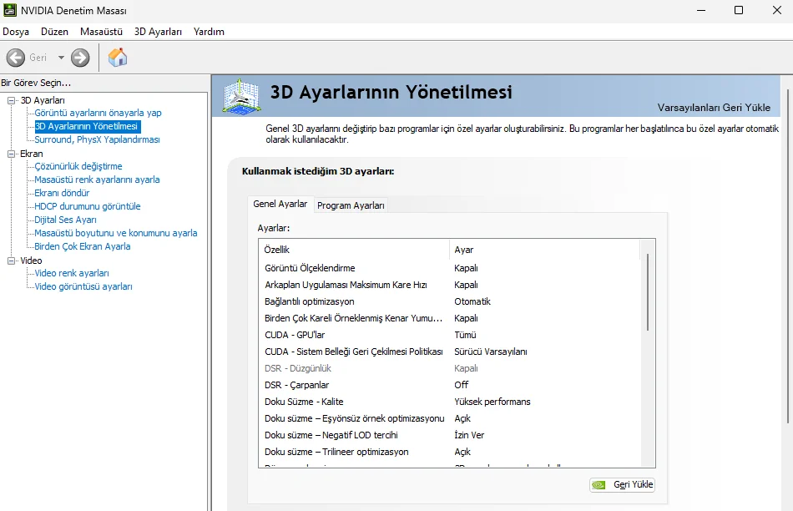The width and height of the screenshot is (793, 511).
Task: Collapse the Ekran tree node
Action: [x=11, y=154]
